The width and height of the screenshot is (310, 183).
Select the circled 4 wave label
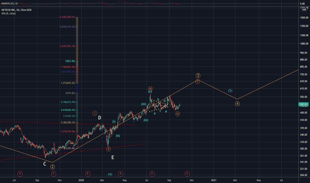tap(237, 104)
